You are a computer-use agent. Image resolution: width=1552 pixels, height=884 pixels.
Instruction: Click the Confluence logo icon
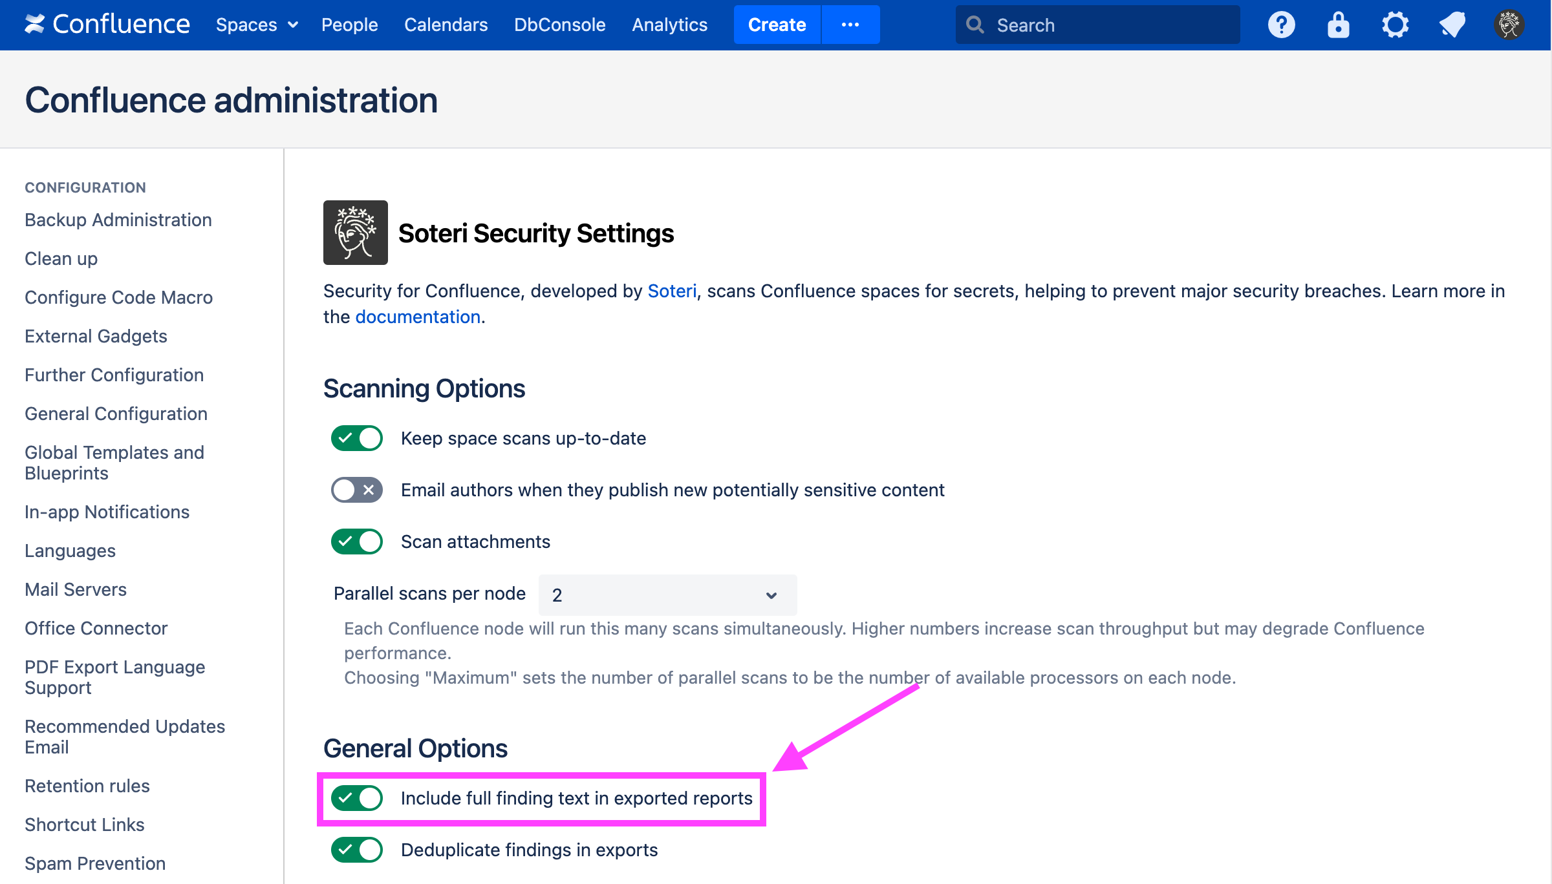click(x=35, y=25)
